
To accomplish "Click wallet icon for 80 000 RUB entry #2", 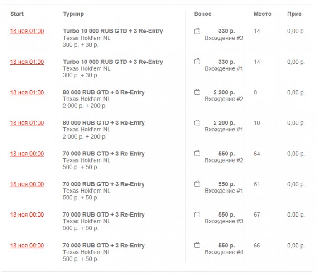I will pyautogui.click(x=197, y=92).
